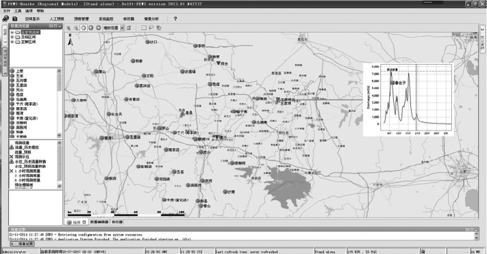
Task: Switch to the 数据编辑器 tab below the map
Action: [99, 222]
